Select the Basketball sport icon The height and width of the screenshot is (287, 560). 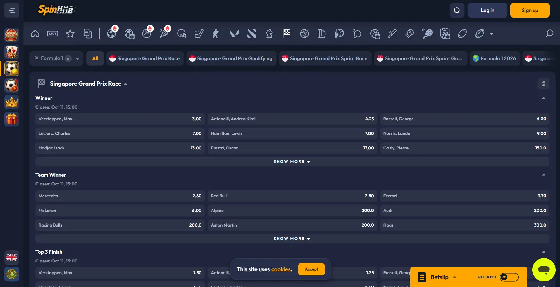[147, 34]
